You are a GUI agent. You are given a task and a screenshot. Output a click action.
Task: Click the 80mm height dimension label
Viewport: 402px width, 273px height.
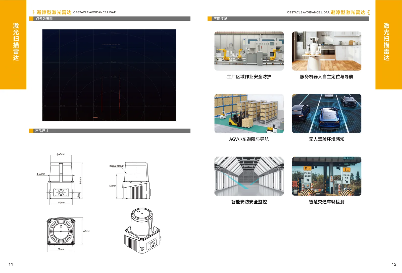pyautogui.click(x=81, y=180)
